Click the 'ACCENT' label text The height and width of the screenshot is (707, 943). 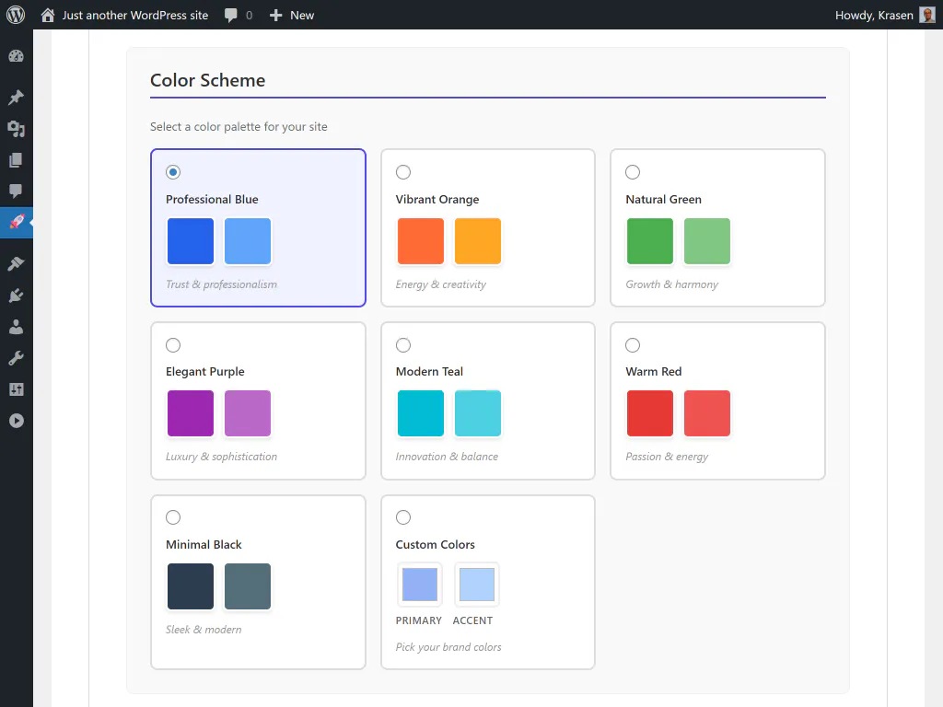coord(472,620)
